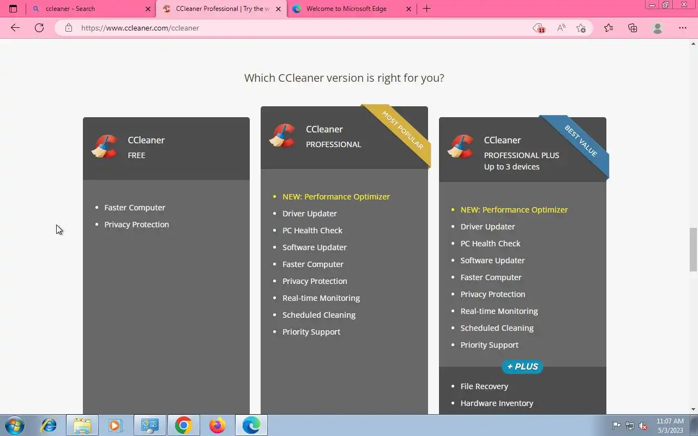
Task: Click the muted volume tray icon
Action: pyautogui.click(x=643, y=426)
